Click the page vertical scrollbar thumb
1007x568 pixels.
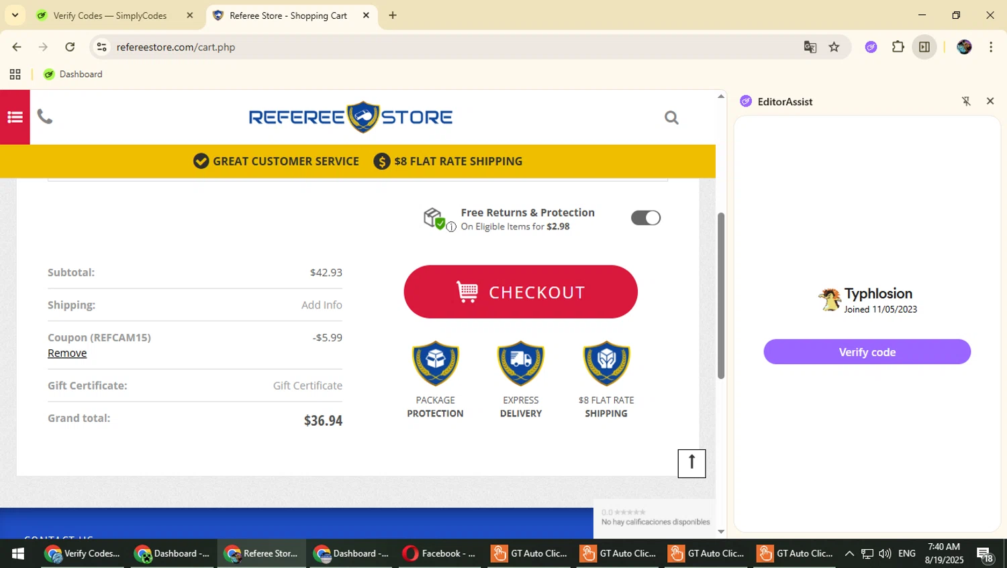pyautogui.click(x=721, y=296)
